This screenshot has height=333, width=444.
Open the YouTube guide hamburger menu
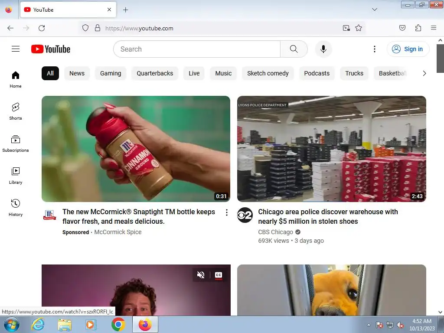point(16,49)
